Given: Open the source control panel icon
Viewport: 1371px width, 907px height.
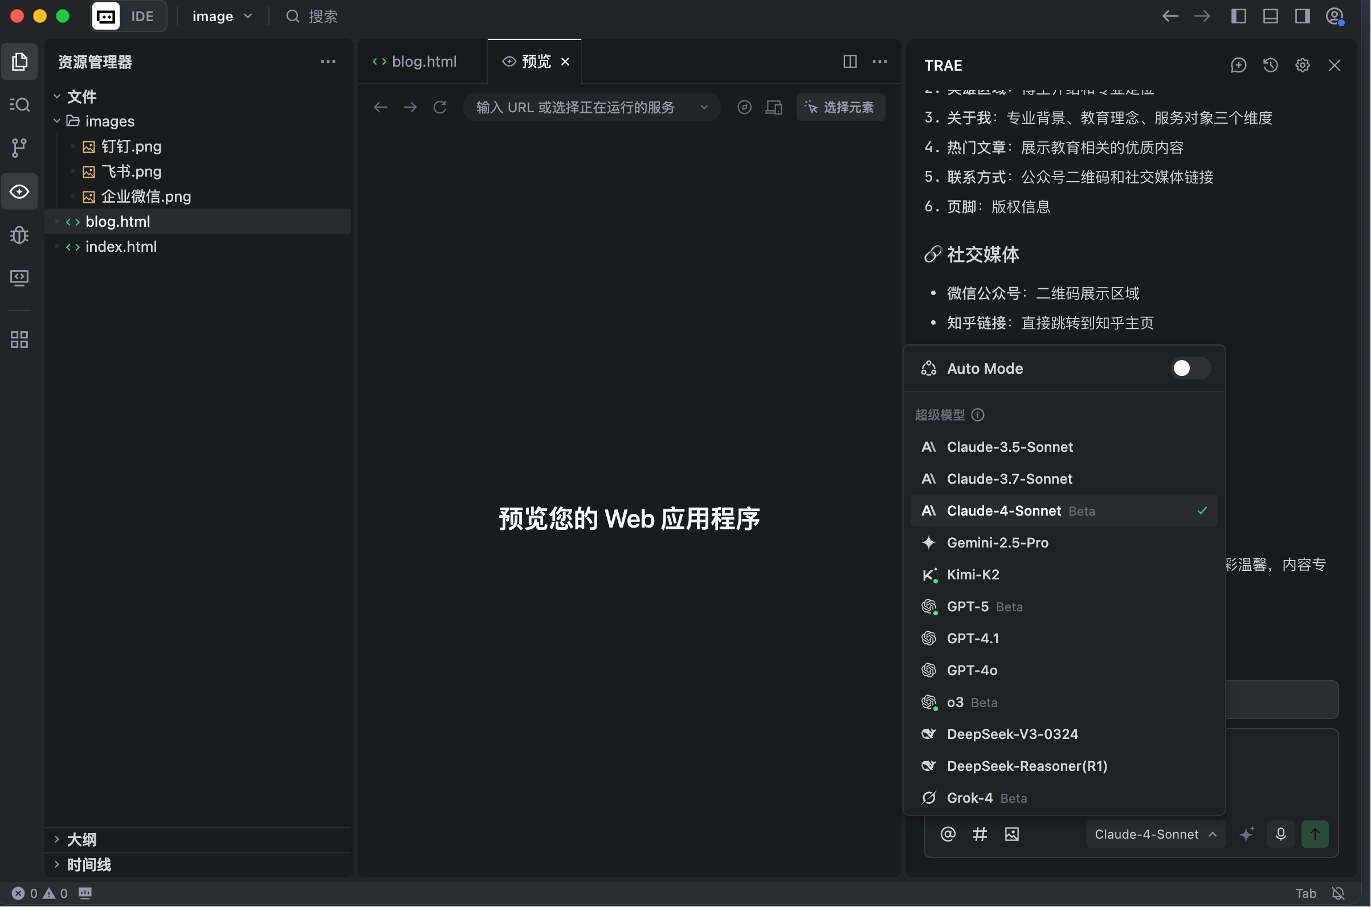Looking at the screenshot, I should click(19, 148).
